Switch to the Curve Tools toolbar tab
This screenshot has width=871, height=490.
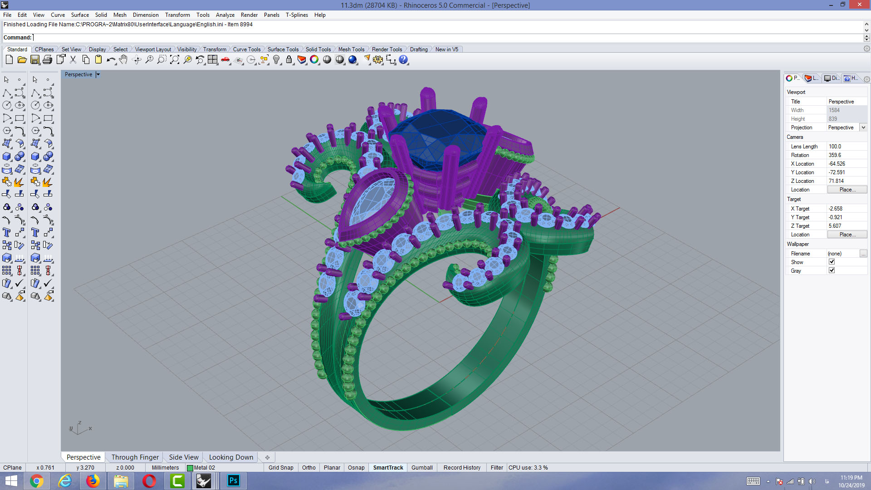coord(247,49)
